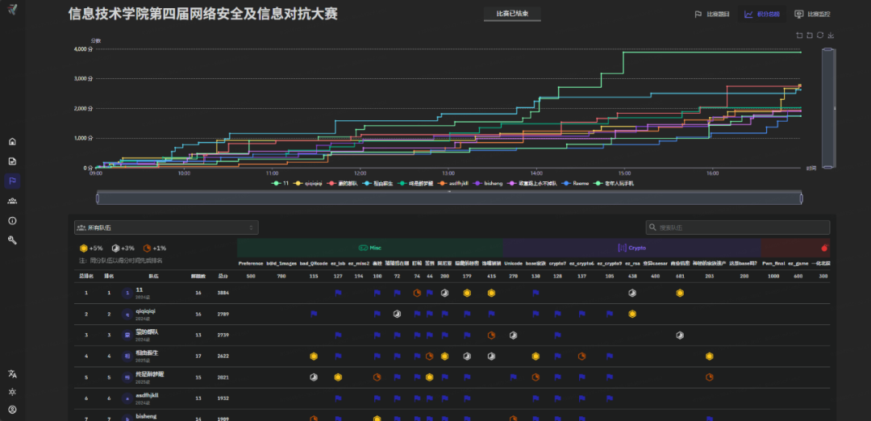Click the vertical score zoom slider on chart
Screen dimensions: 871x421
[x=828, y=107]
